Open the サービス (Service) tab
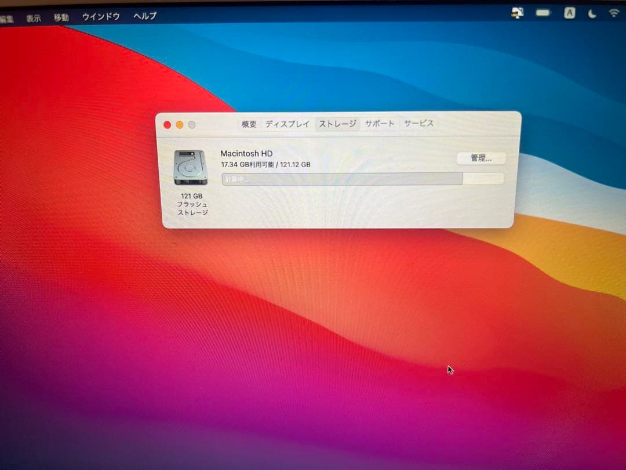Image resolution: width=626 pixels, height=470 pixels. (418, 123)
